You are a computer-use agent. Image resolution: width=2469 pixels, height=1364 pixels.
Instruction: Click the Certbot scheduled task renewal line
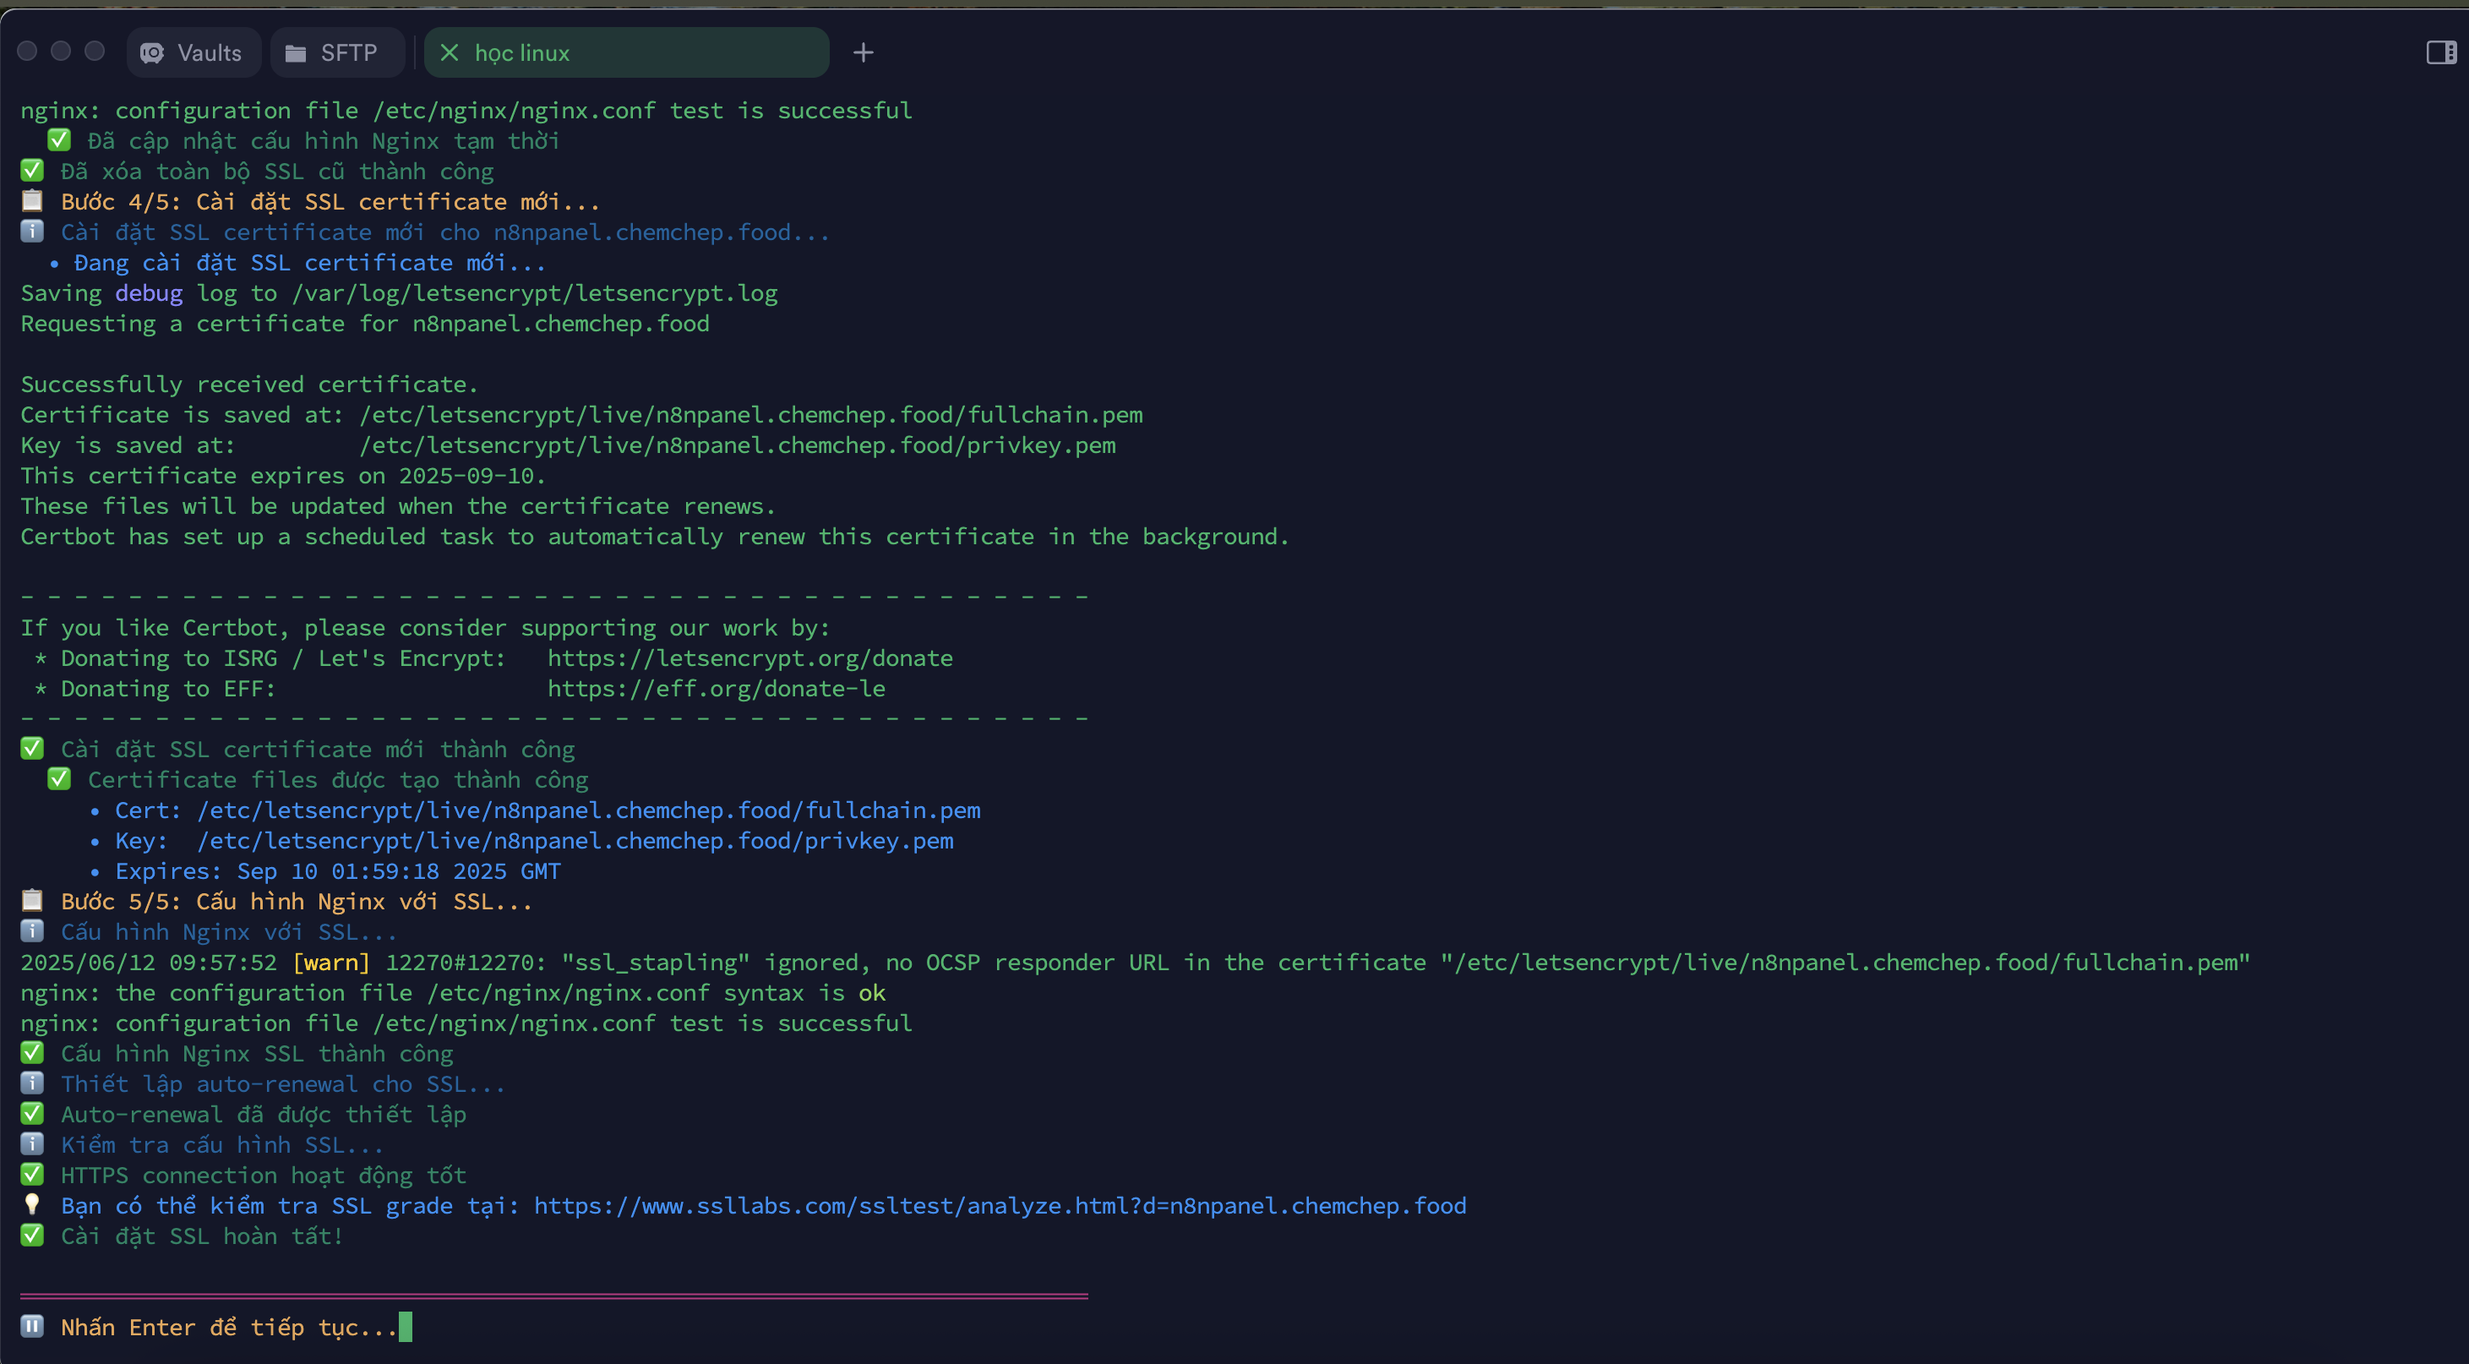656,537
